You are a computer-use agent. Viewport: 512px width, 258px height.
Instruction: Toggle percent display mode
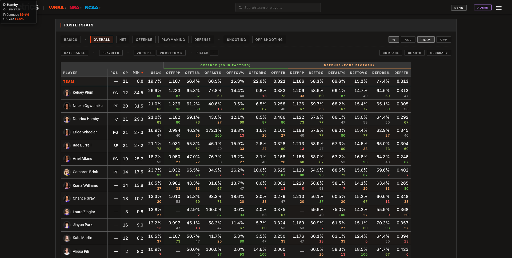coord(394,39)
